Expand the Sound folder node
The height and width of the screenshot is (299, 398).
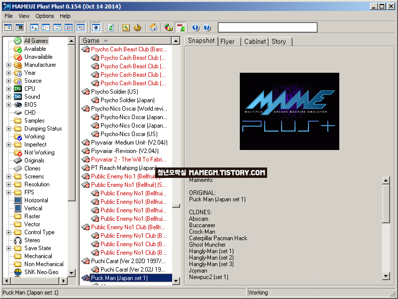point(8,97)
